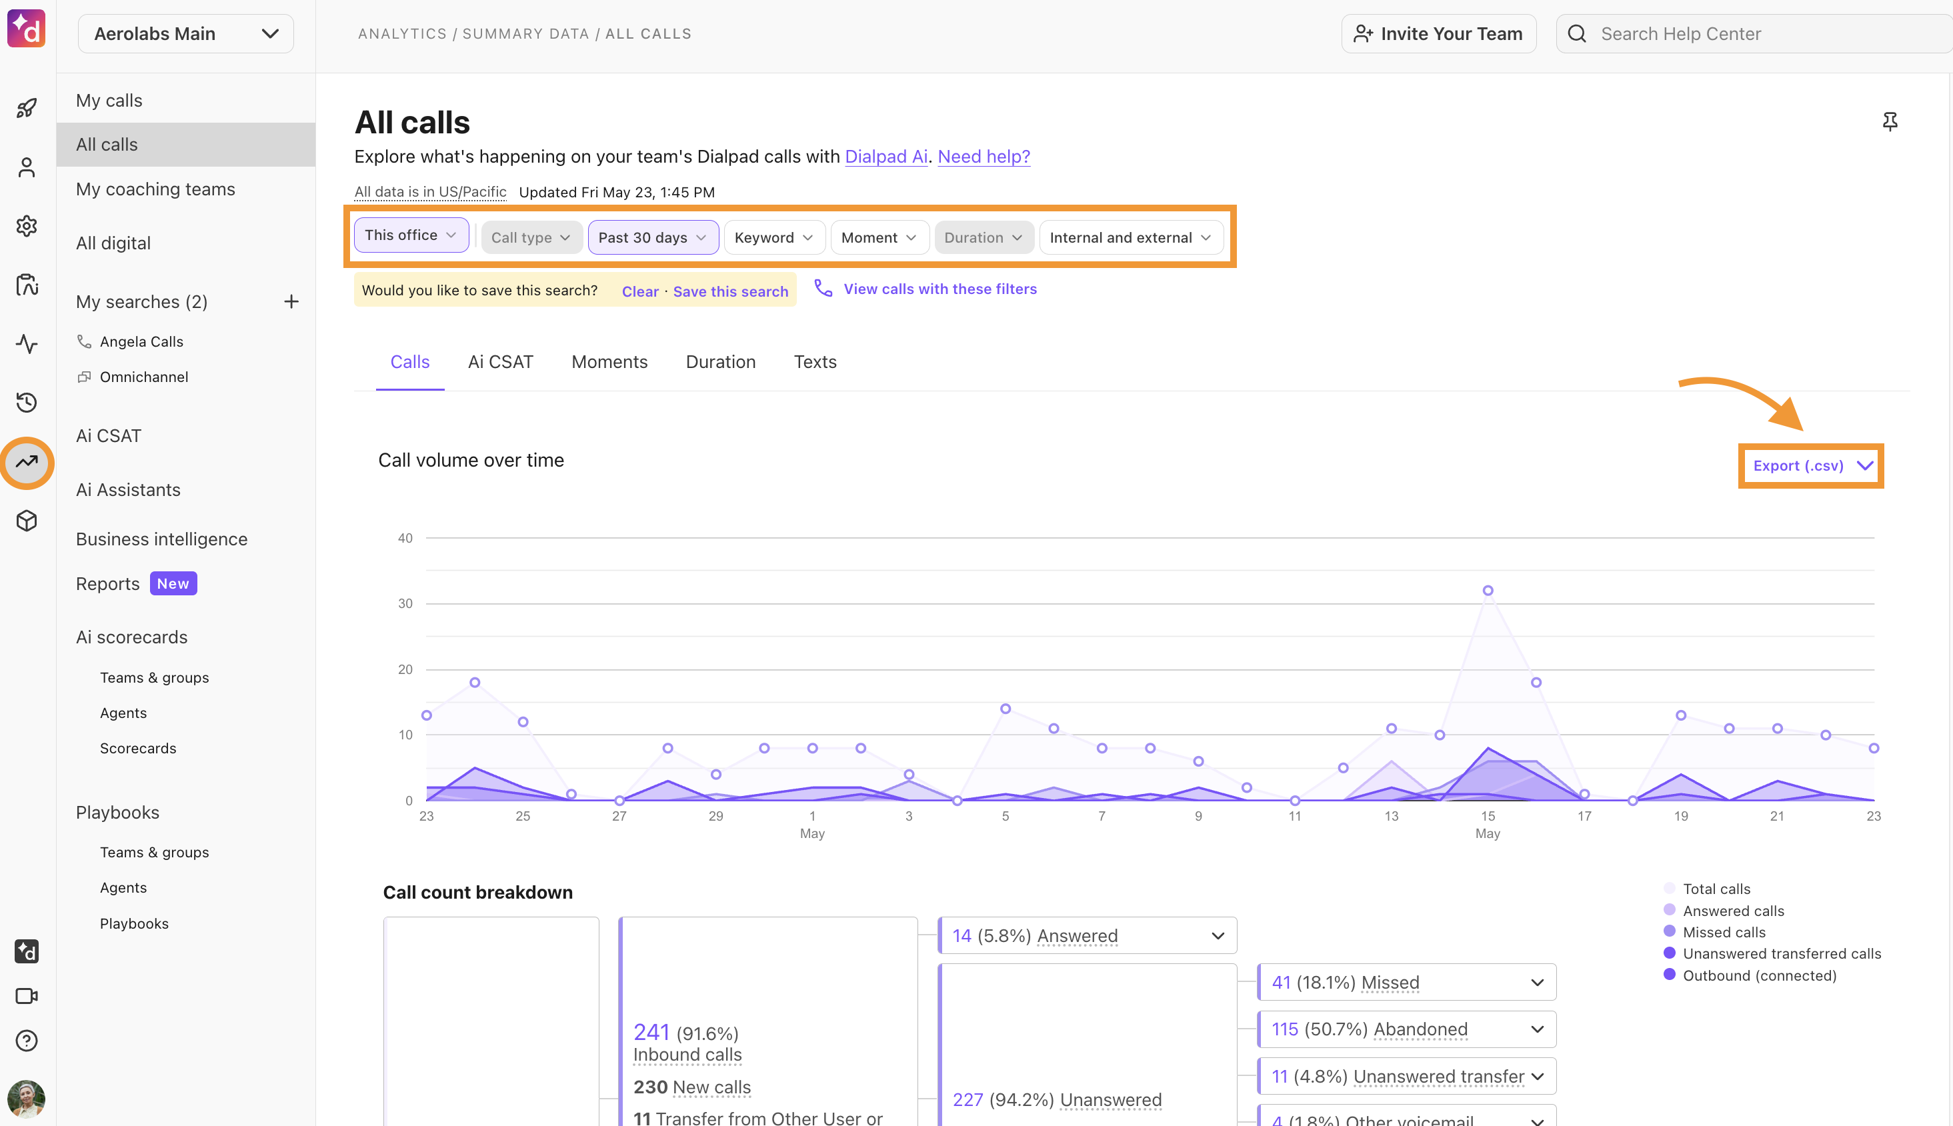1953x1126 pixels.
Task: Click the Invite Your Team button
Action: pos(1439,34)
